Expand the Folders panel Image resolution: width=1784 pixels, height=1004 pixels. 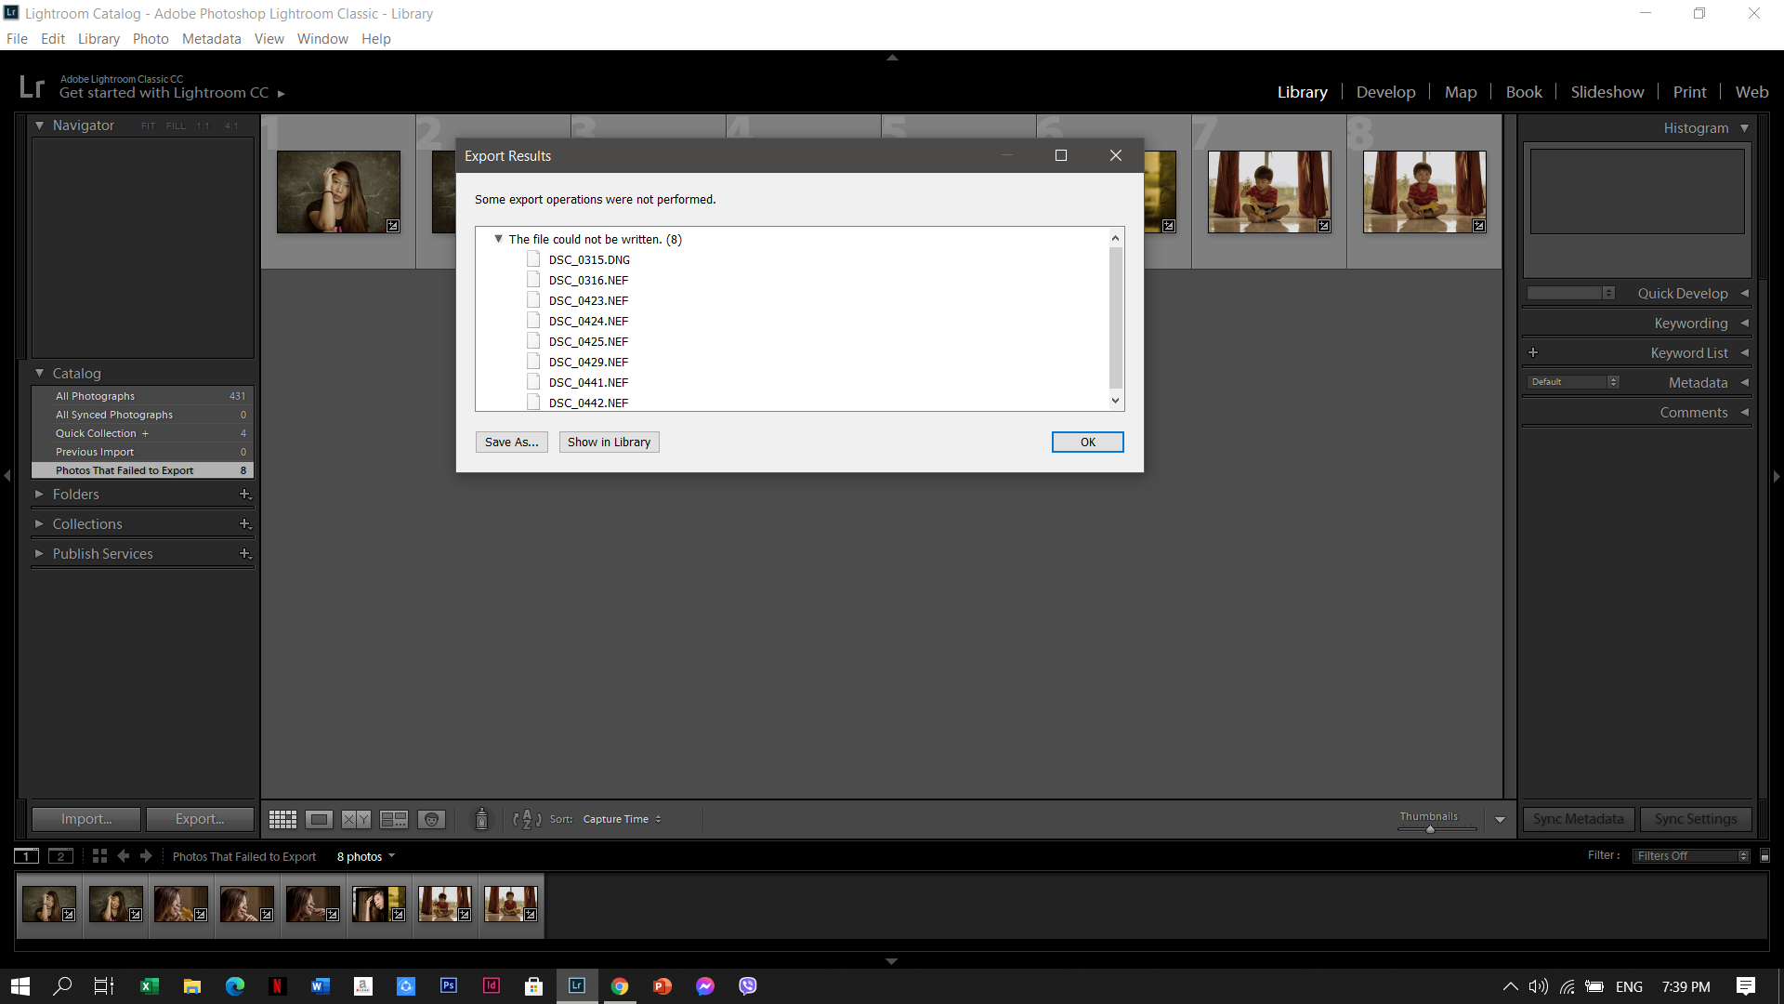[x=39, y=494]
